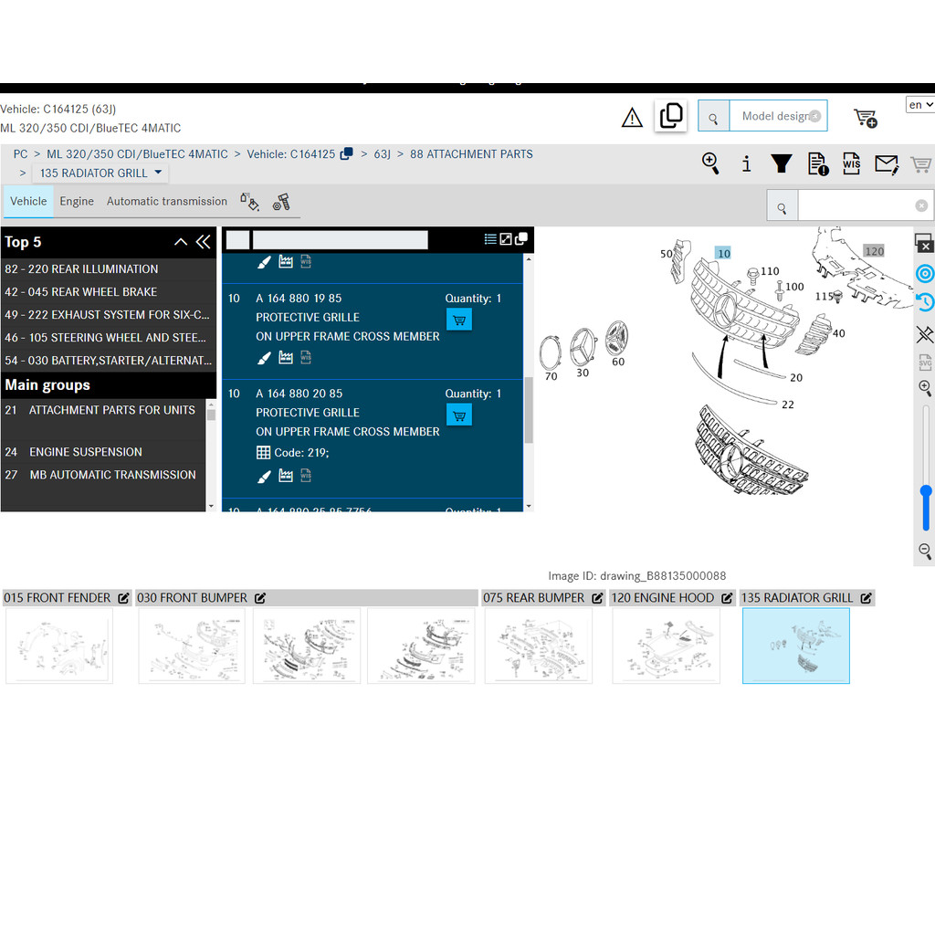Click the blue history restore icon
Viewport: 935px width, 935px height.
925,302
